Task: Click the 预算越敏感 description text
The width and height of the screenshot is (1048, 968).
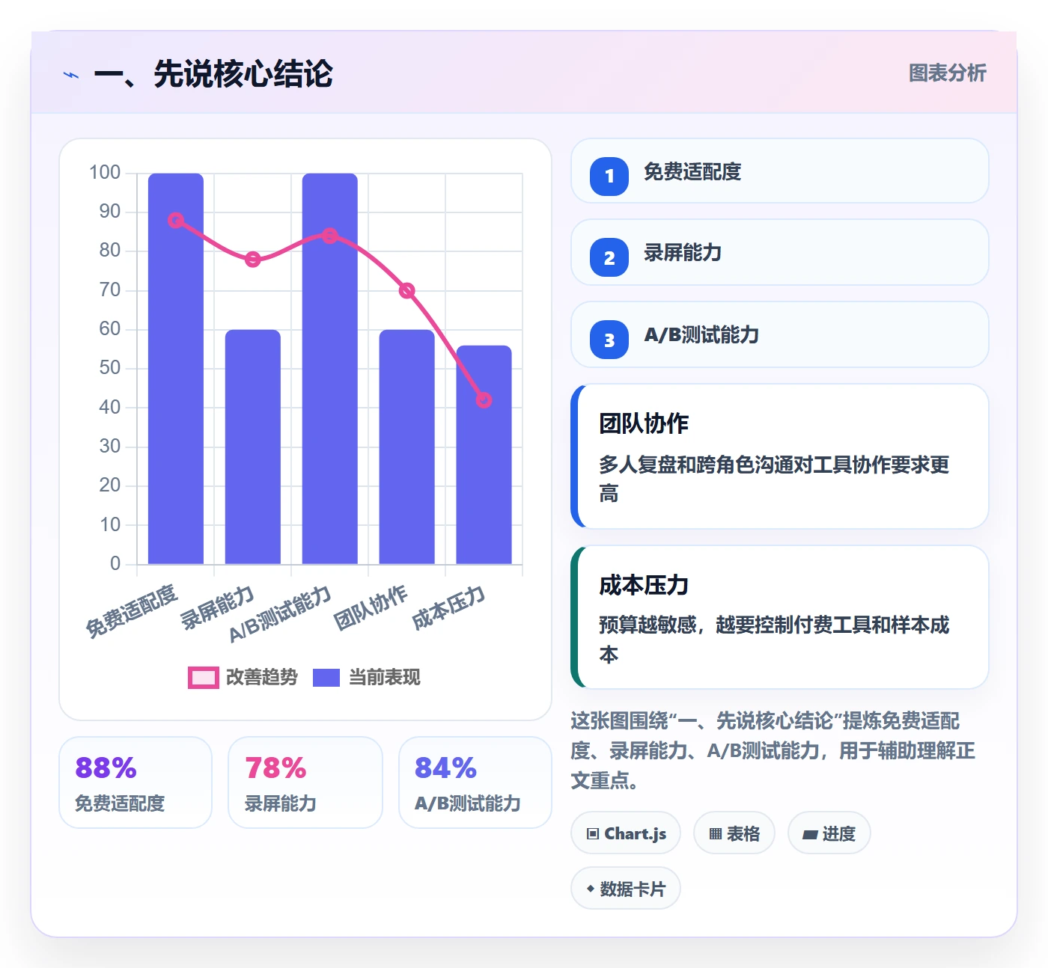Action: click(x=774, y=639)
